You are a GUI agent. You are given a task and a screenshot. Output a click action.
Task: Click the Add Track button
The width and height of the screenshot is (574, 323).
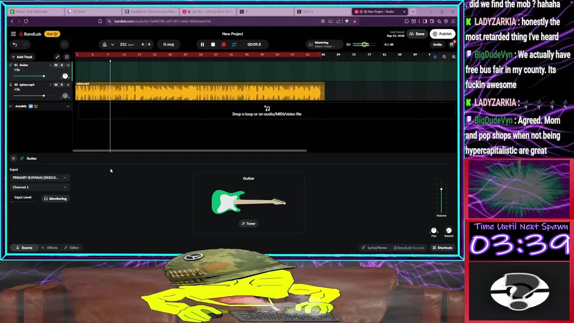(x=22, y=57)
